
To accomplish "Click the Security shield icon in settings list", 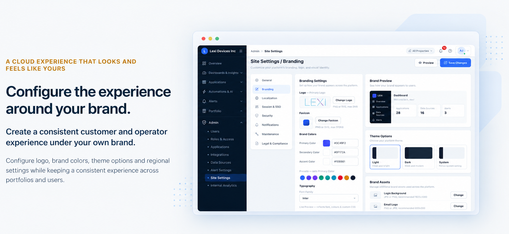I will pos(257,116).
